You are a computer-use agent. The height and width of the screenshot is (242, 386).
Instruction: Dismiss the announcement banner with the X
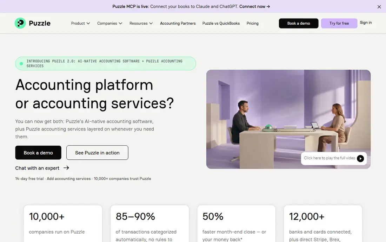[x=379, y=7]
